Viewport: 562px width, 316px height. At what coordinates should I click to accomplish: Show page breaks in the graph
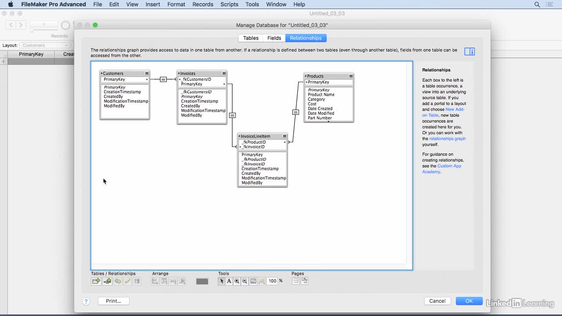coord(295,281)
